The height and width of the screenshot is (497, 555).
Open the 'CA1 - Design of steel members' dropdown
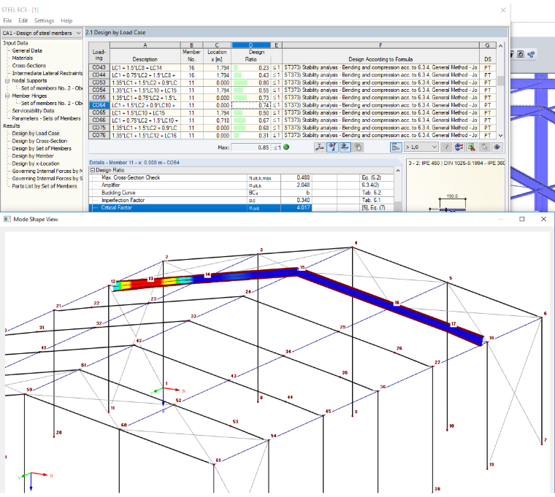42,33
